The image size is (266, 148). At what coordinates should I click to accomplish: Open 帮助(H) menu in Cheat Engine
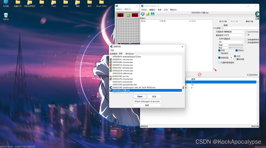click(x=173, y=10)
